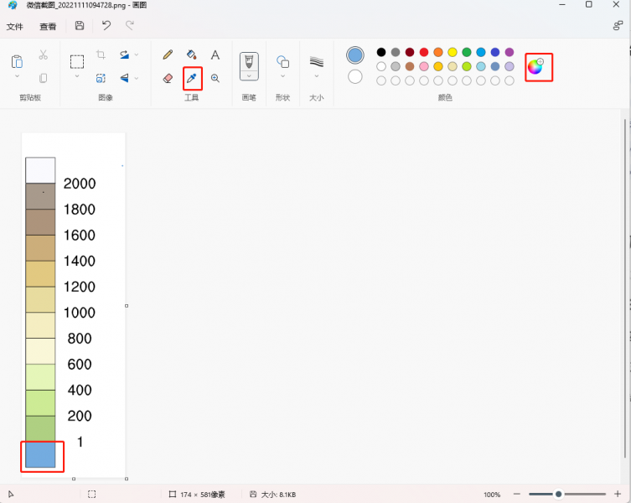
Task: Select the Color picker eyedropper tool
Action: tap(192, 78)
